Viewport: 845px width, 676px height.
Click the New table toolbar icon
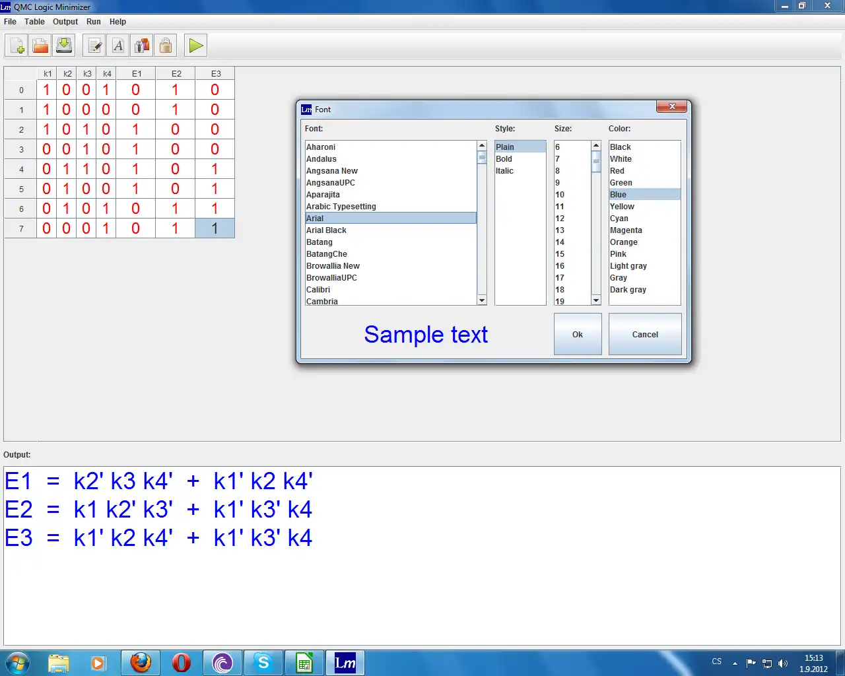click(17, 46)
